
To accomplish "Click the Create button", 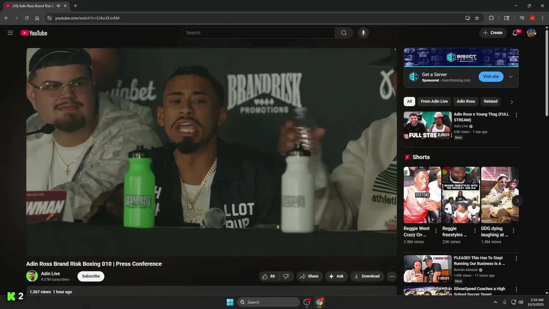I will pyautogui.click(x=493, y=33).
